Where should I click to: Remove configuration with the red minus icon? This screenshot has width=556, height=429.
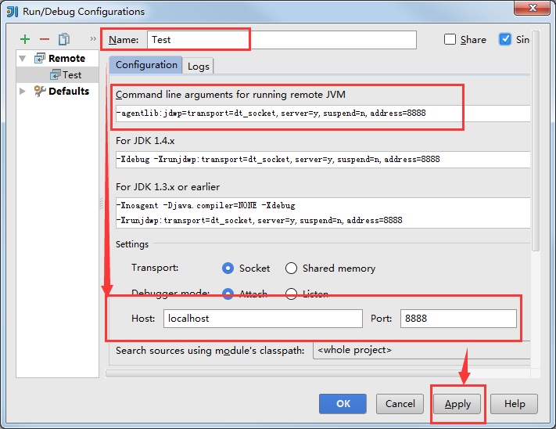[45, 39]
